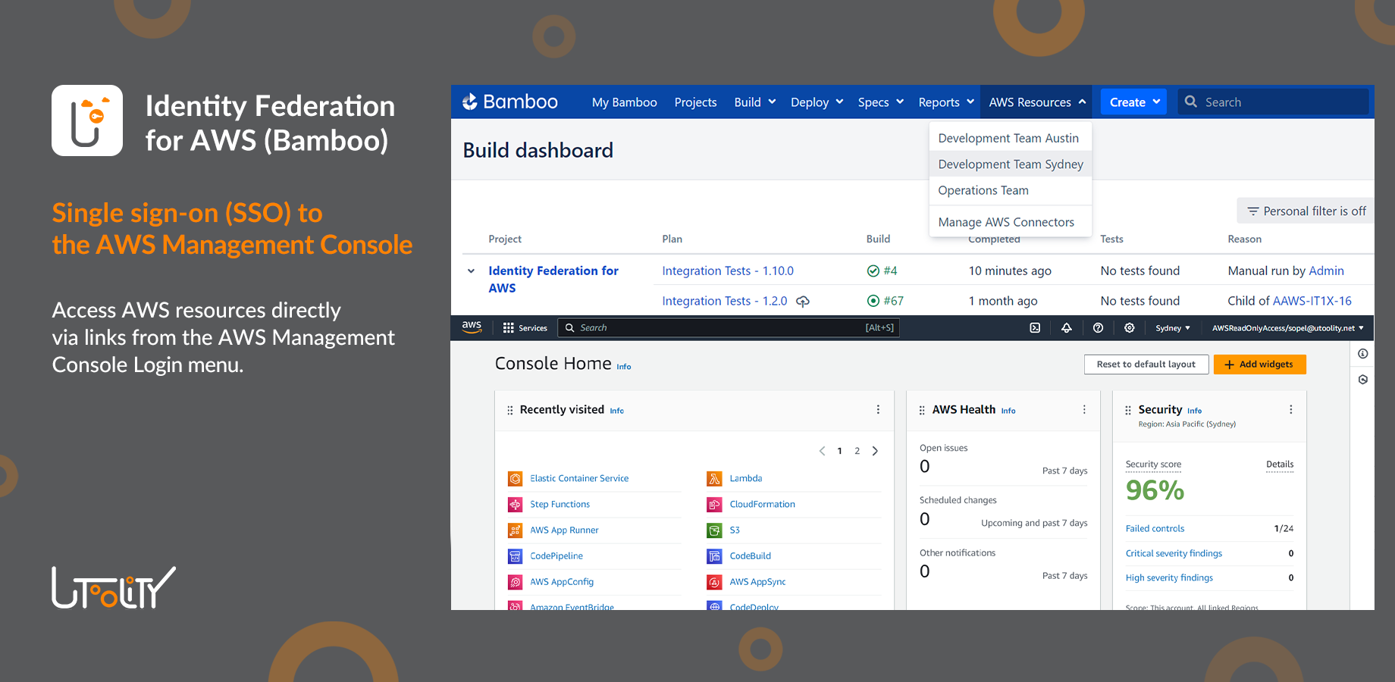The image size is (1395, 682).
Task: Open High severity findings link
Action: (x=1169, y=578)
